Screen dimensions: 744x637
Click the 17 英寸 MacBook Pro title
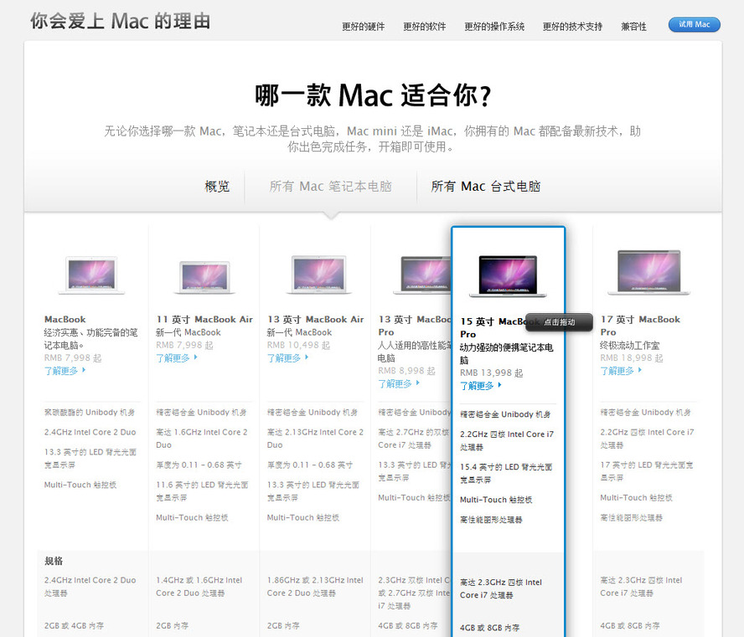pos(640,326)
